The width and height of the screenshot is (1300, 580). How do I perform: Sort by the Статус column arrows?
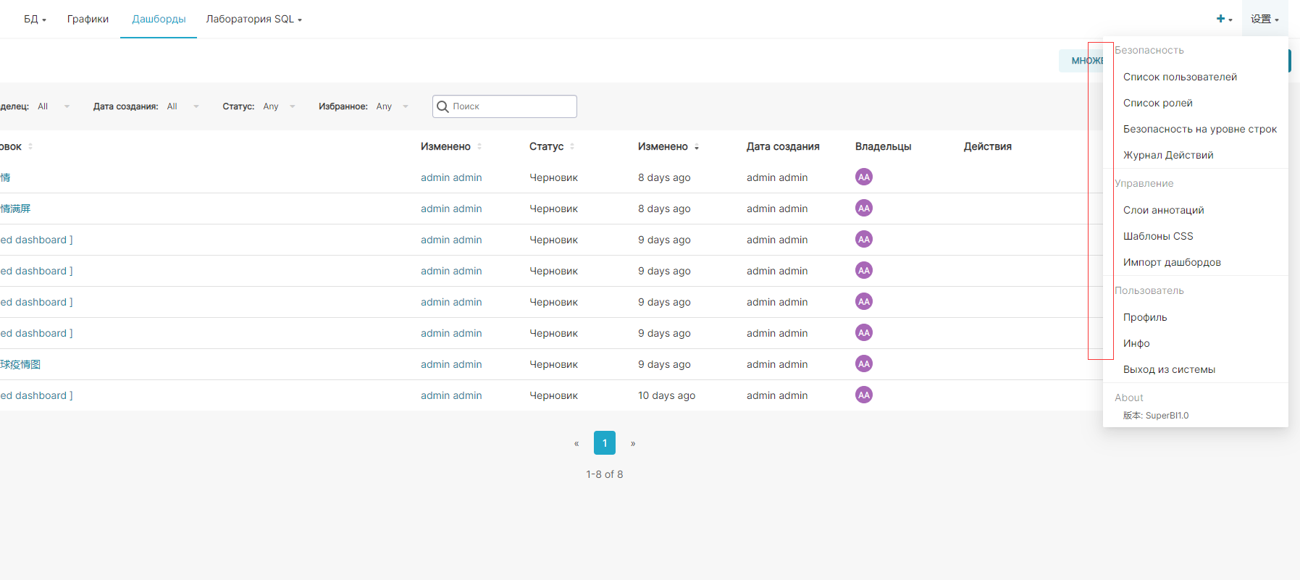tap(572, 146)
